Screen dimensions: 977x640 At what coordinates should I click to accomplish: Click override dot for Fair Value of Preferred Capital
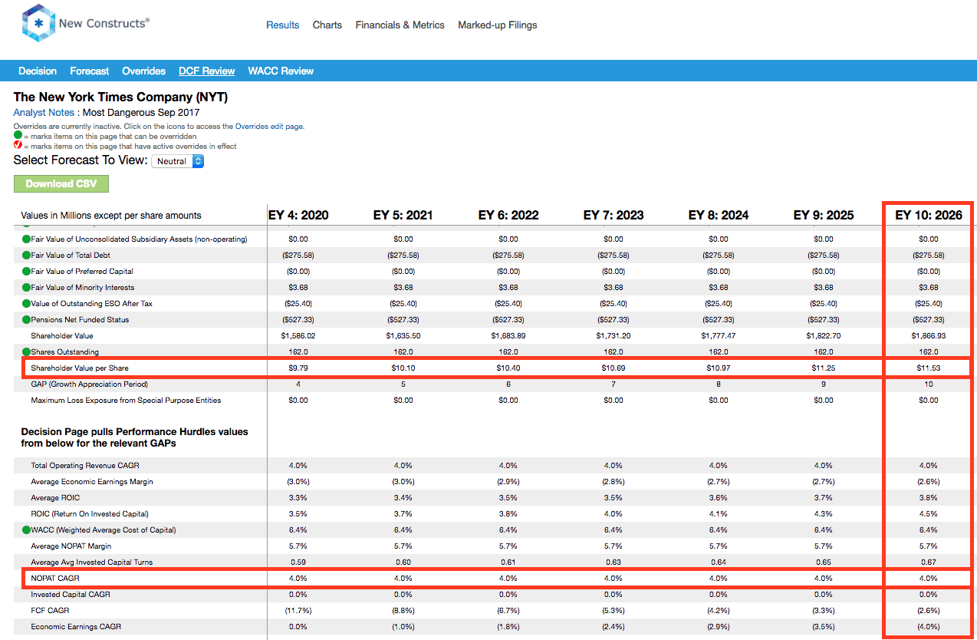(x=26, y=272)
